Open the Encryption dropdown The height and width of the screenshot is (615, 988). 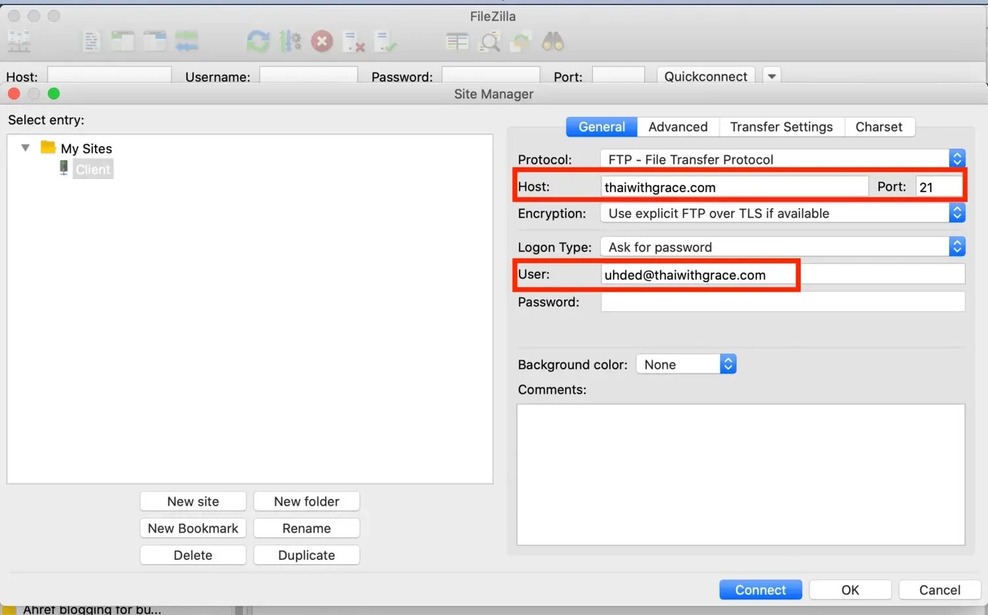(x=957, y=213)
